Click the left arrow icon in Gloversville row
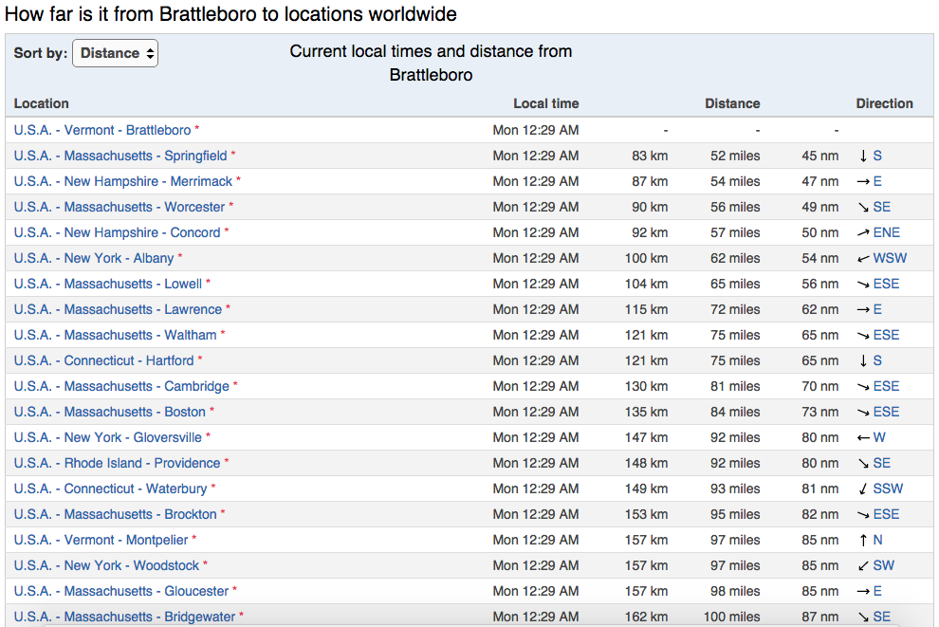 tap(863, 437)
